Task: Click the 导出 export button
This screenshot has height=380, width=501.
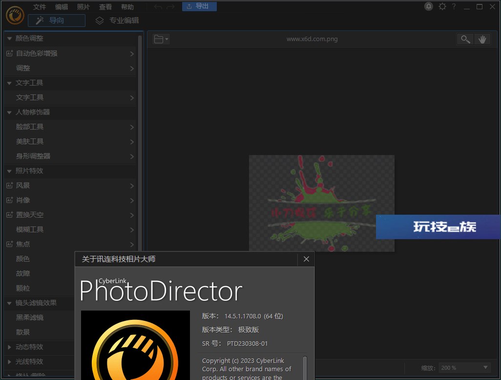Action: [x=199, y=6]
